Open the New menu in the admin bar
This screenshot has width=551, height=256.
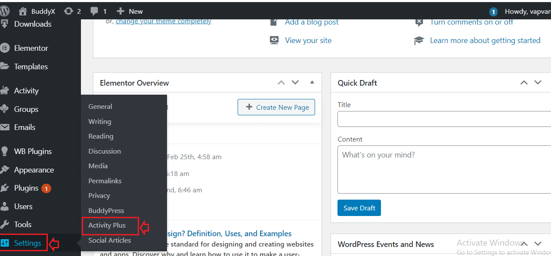click(x=129, y=11)
